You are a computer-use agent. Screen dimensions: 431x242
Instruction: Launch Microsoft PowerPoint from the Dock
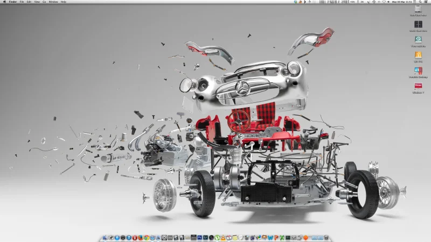pyautogui.click(x=276, y=238)
